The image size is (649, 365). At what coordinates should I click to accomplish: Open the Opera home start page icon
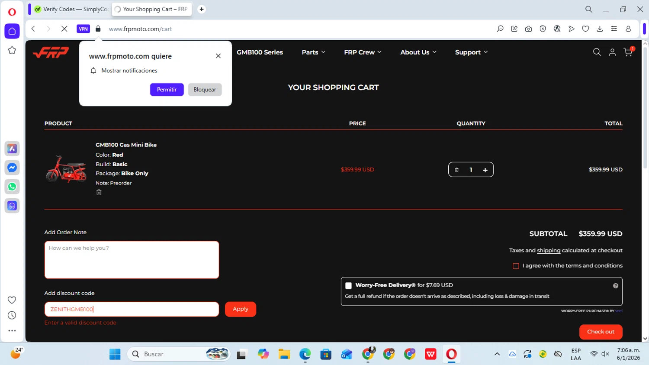(x=12, y=31)
